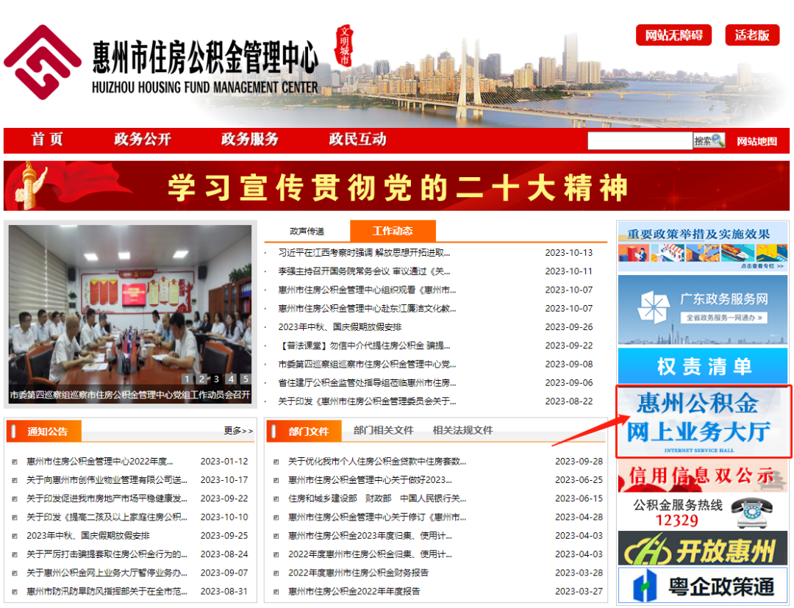Open file 惠州市住房公积金2023年度归集、使用计
This screenshot has width=794, height=608.
[x=370, y=536]
